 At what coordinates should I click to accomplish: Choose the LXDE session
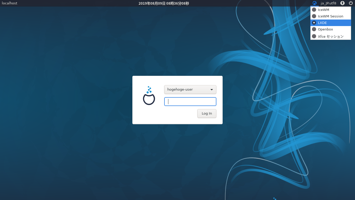point(330,23)
